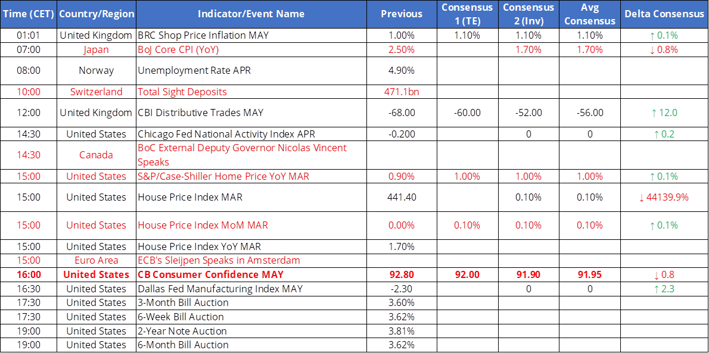709x353 pixels.
Task: Select Consensus 2 value 91.90
Action: coord(528,274)
